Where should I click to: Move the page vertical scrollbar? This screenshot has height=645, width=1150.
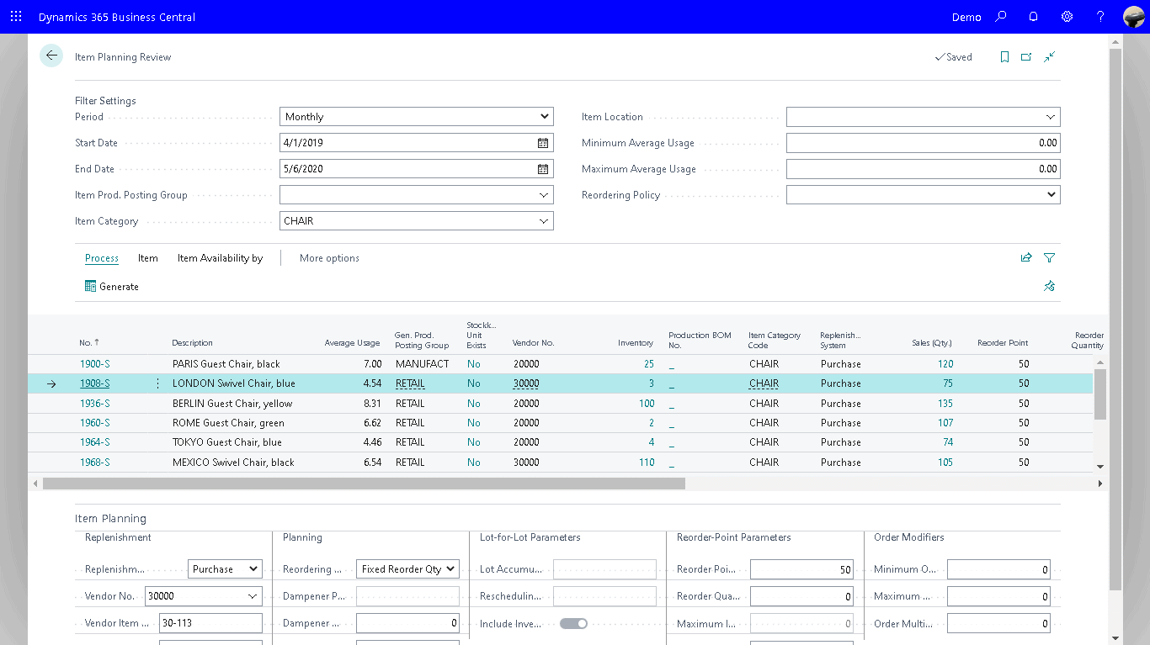point(1115,320)
